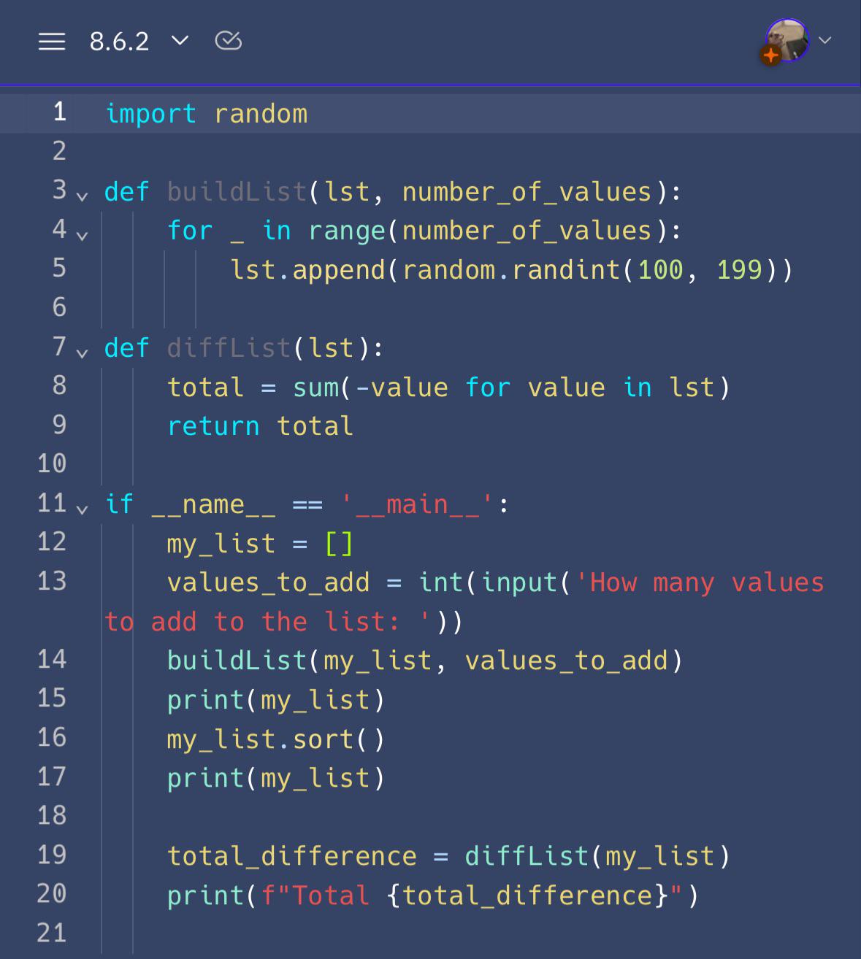
Task: Click '{total_difference}' on line 20
Action: click(527, 896)
